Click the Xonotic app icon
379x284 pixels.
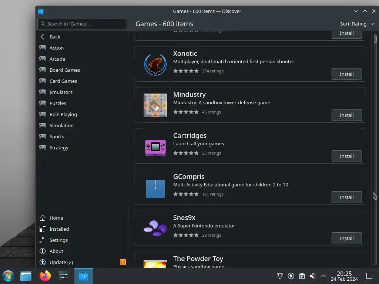[155, 64]
